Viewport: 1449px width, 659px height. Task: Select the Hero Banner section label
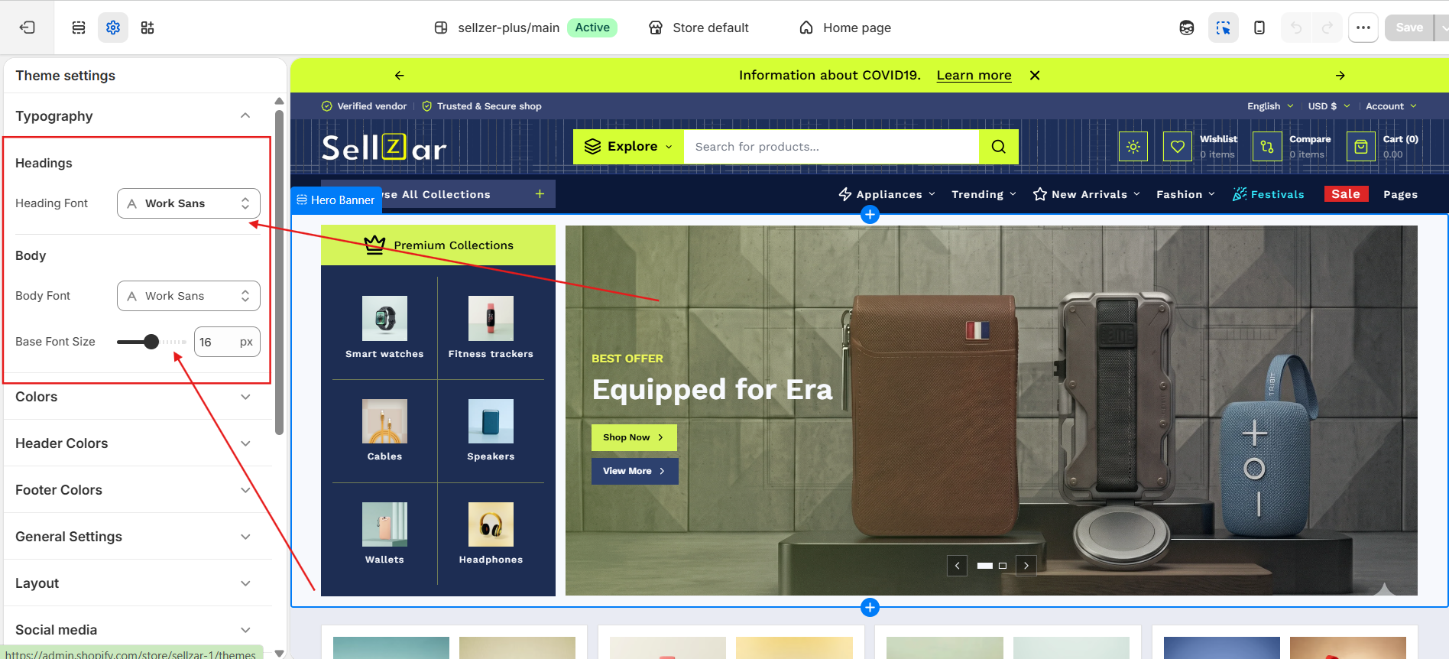336,200
